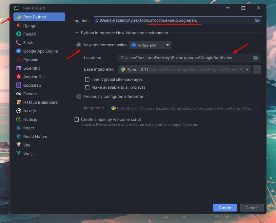This screenshot has width=276, height=223.
Task: Click the Vite logo icon
Action: point(19,145)
